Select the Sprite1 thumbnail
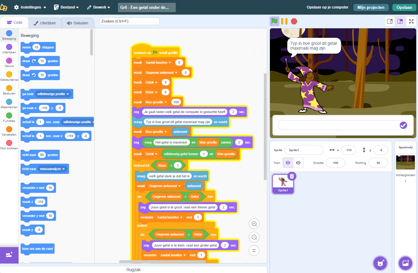 [283, 184]
